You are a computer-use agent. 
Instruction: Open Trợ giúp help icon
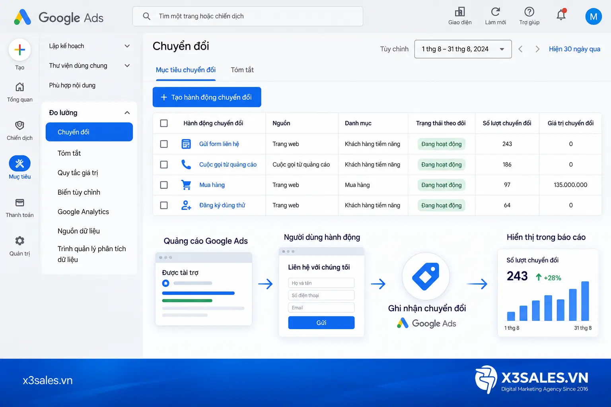529,12
